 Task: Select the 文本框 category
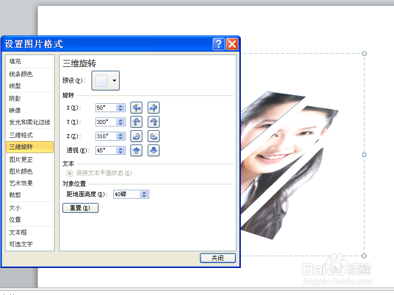30,233
